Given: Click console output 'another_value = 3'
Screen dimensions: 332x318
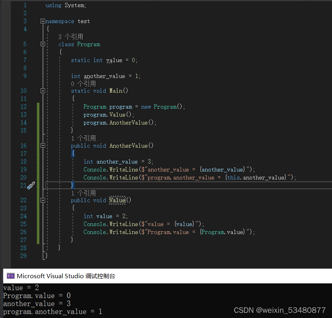Looking at the screenshot, I should [x=37, y=304].
